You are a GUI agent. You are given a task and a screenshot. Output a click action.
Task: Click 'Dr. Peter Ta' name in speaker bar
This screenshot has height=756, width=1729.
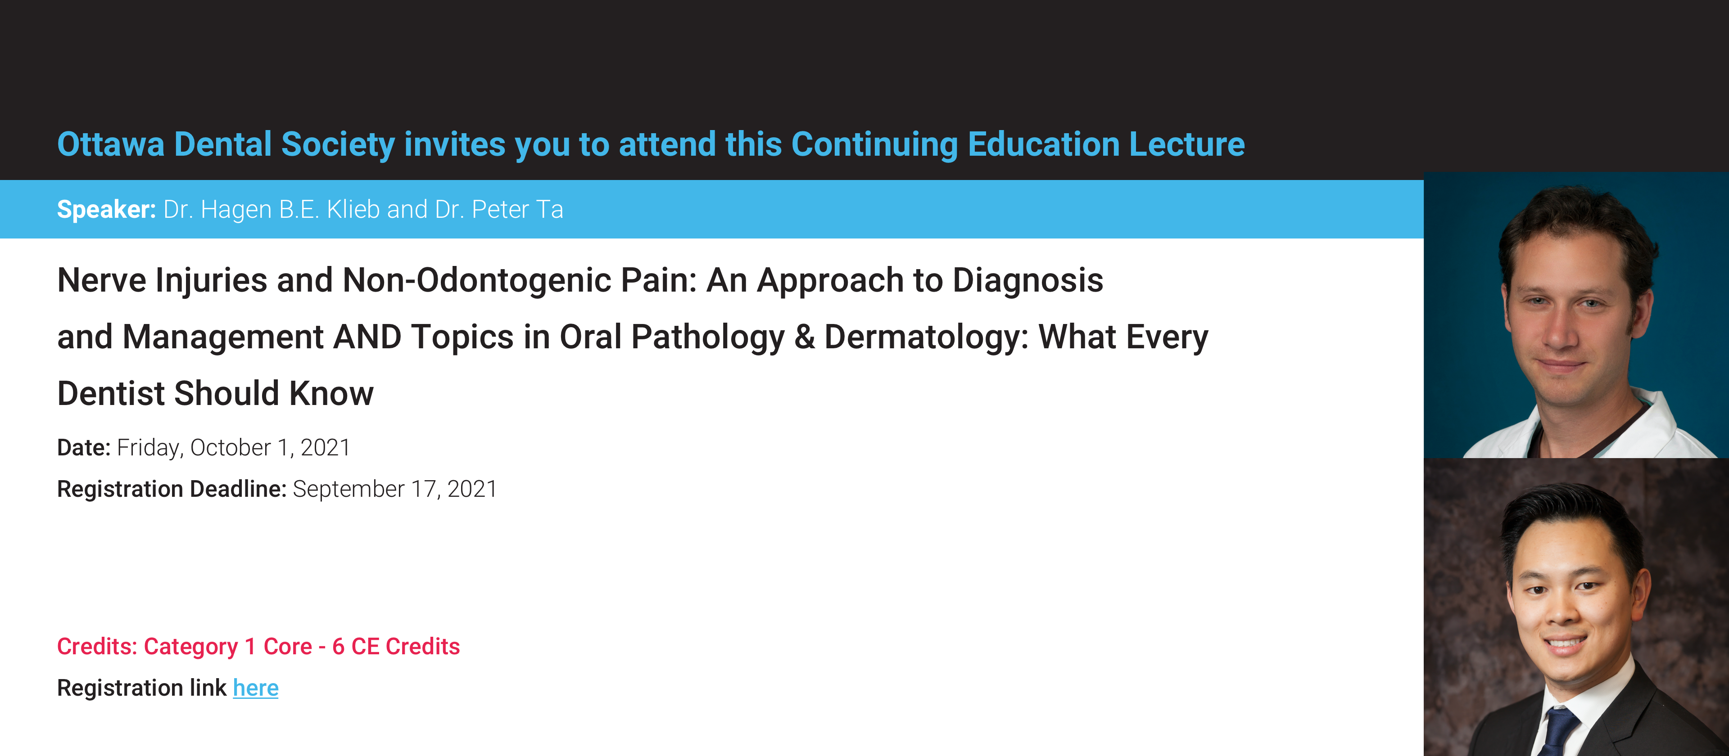pos(499,209)
